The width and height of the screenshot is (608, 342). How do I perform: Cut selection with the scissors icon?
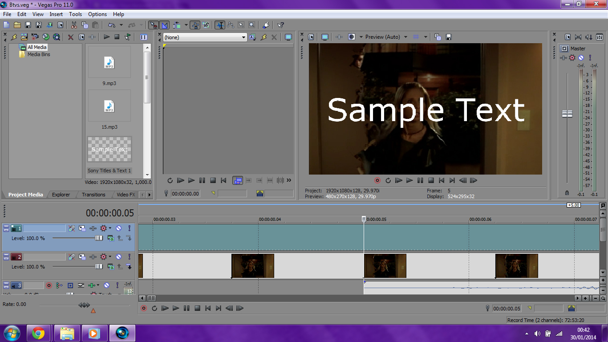tap(74, 25)
